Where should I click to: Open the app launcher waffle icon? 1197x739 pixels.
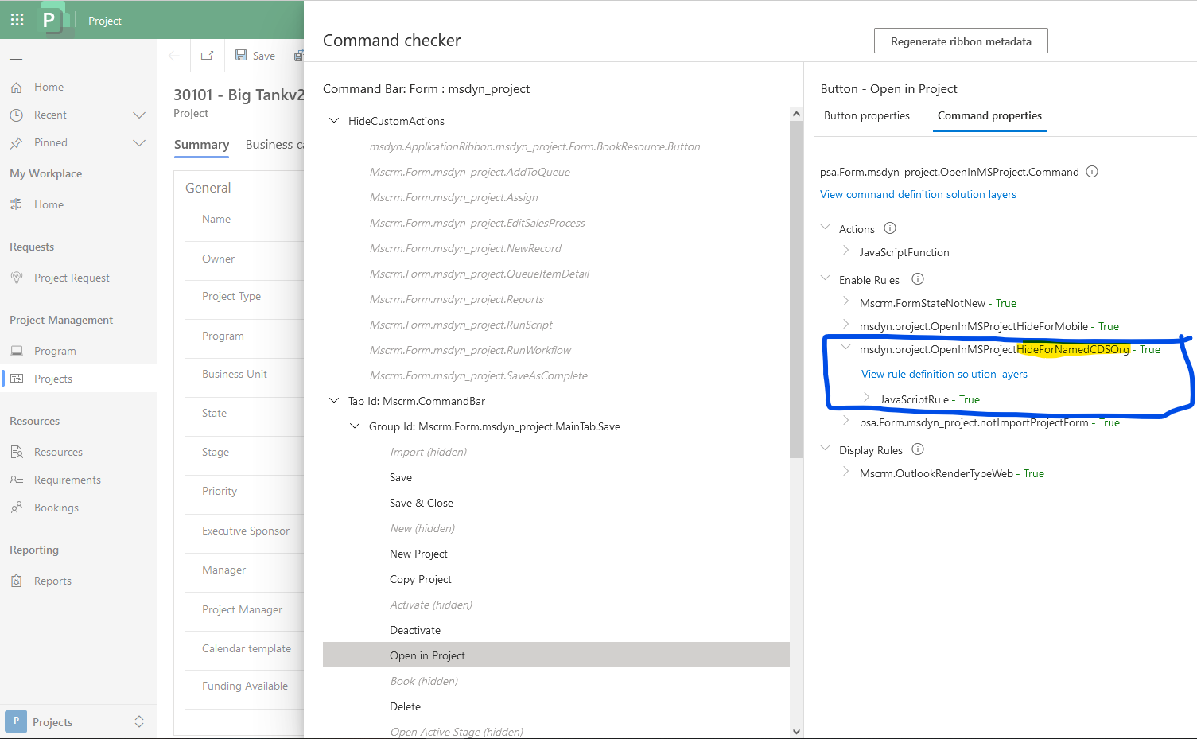(x=17, y=19)
